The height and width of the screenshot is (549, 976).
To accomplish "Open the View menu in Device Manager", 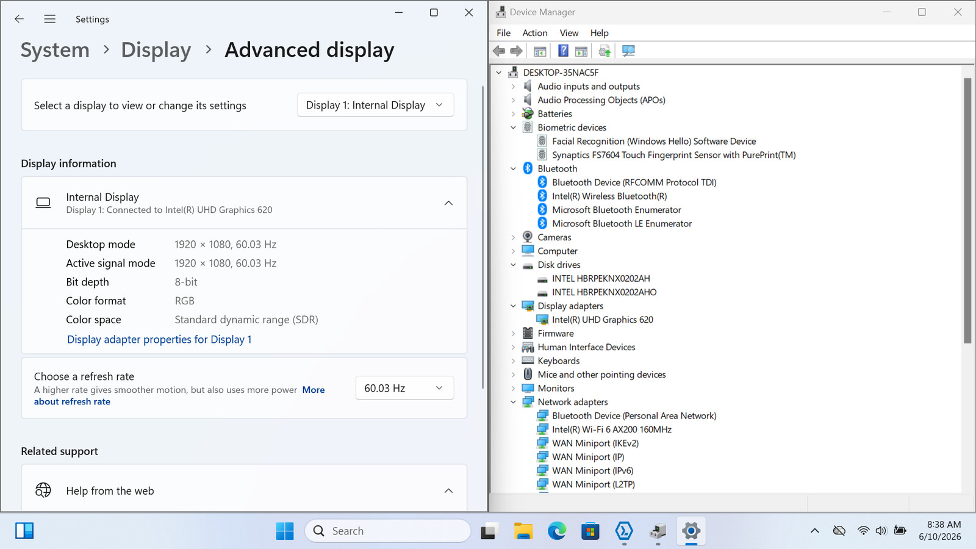I will click(x=569, y=33).
